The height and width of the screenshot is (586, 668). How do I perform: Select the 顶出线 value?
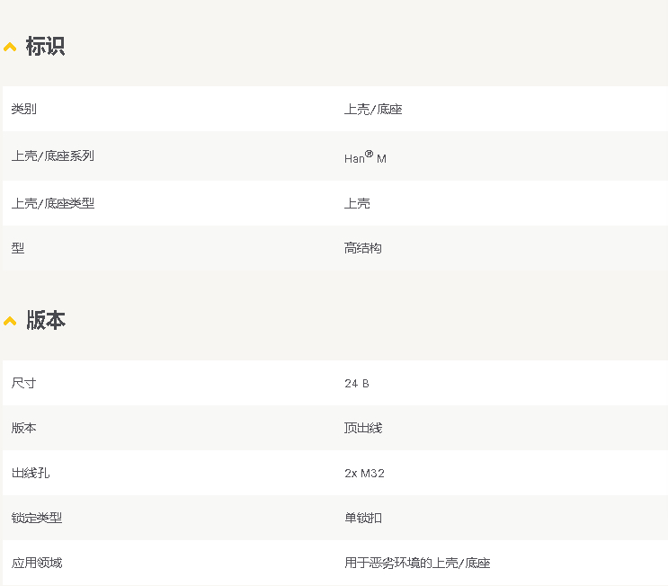pyautogui.click(x=363, y=428)
